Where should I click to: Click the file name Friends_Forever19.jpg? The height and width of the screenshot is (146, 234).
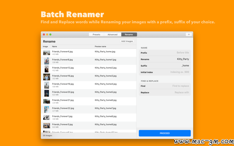(63, 84)
